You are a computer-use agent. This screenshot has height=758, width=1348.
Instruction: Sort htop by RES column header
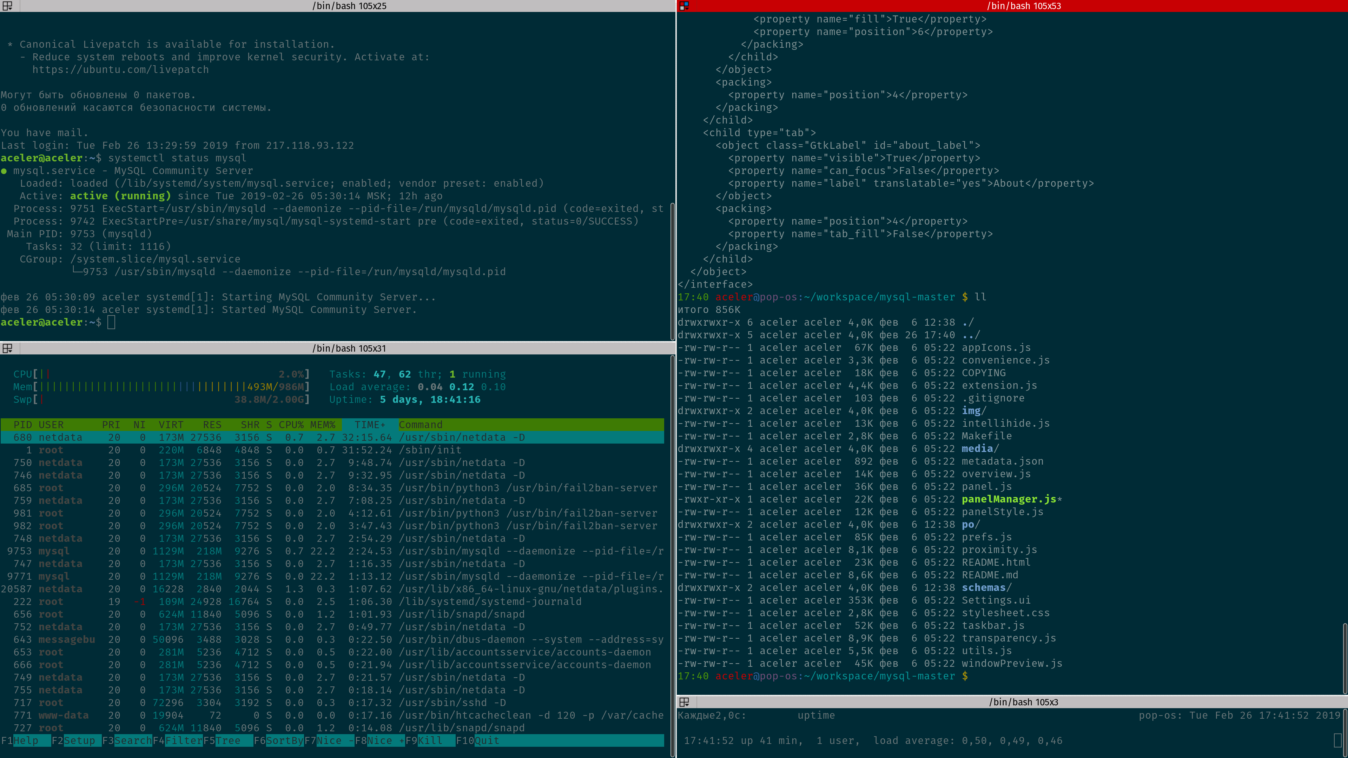(212, 425)
